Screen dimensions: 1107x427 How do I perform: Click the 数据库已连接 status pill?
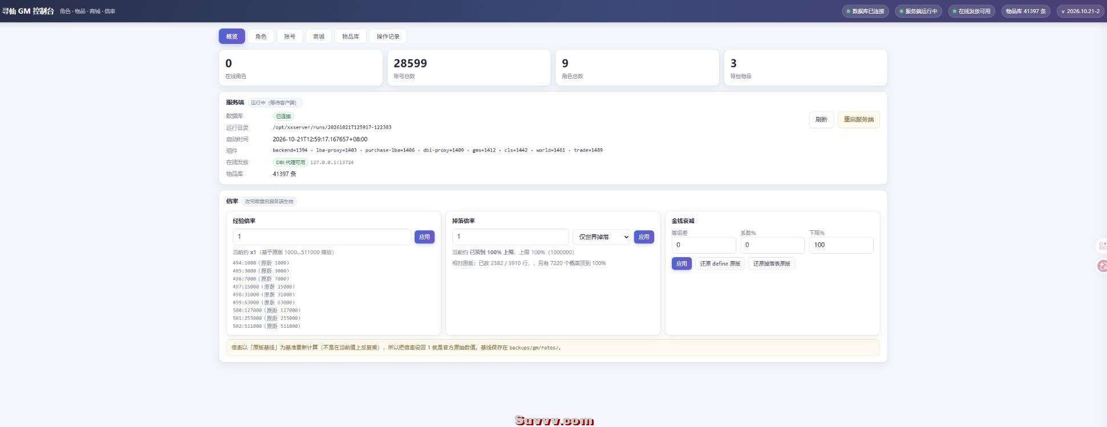coord(865,11)
